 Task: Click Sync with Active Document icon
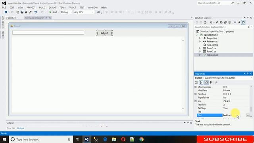coord(217,22)
